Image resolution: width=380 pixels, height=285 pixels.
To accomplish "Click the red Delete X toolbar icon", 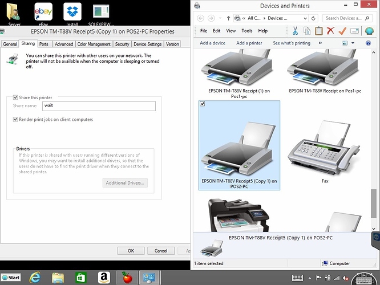I will point(330,31).
